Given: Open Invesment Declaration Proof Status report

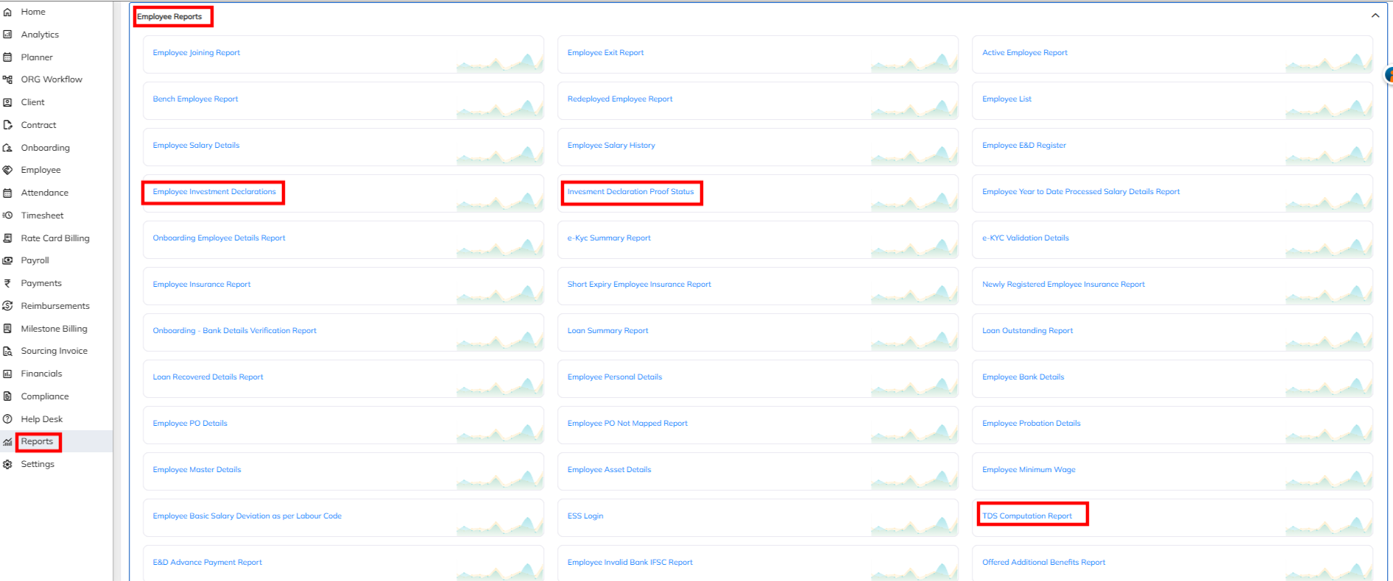Looking at the screenshot, I should 630,192.
